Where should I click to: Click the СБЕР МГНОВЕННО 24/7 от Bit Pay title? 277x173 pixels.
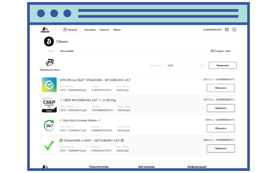point(88,100)
